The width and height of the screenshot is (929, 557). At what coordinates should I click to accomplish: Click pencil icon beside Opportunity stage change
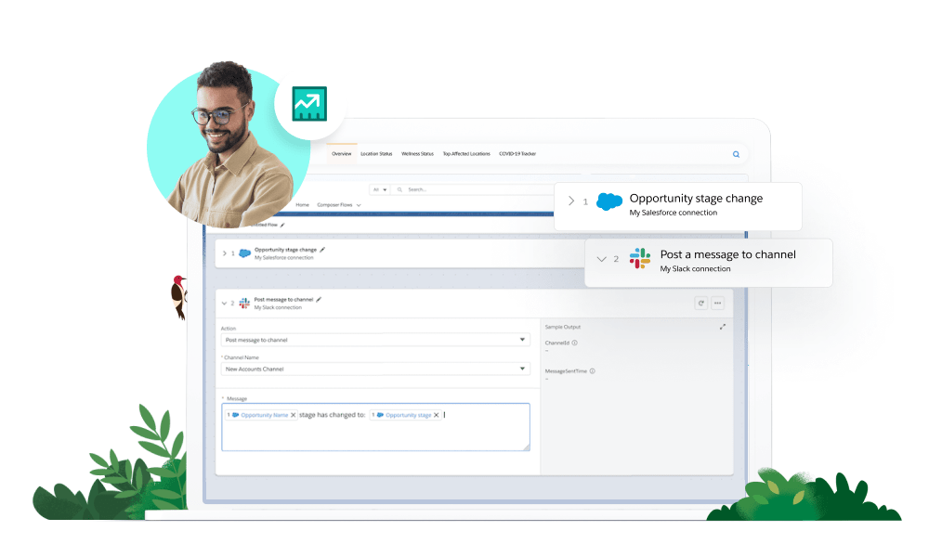323,250
